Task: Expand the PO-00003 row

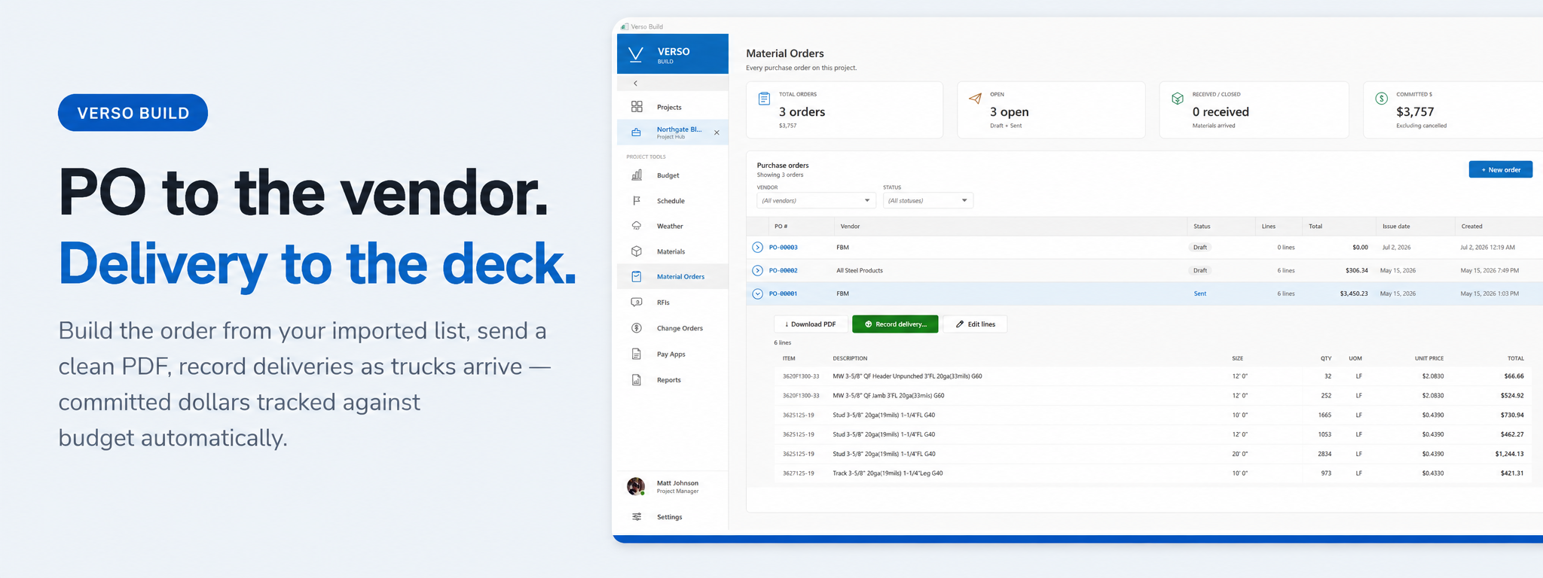Action: coord(758,247)
